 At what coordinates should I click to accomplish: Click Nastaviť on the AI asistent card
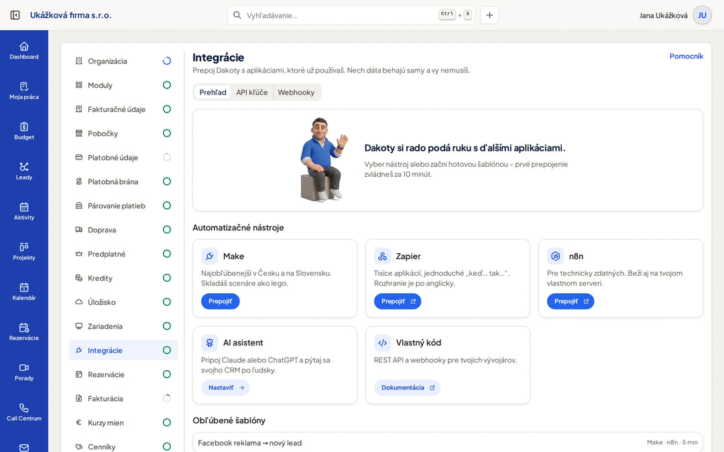point(225,388)
